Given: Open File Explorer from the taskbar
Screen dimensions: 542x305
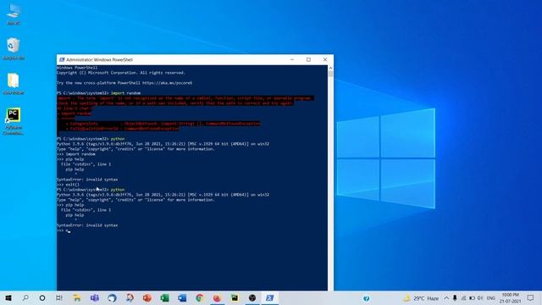Looking at the screenshot, I should [77, 297].
